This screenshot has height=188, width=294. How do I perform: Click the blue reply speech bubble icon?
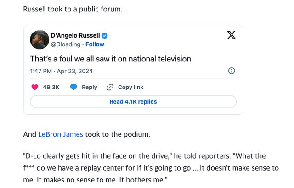click(73, 87)
